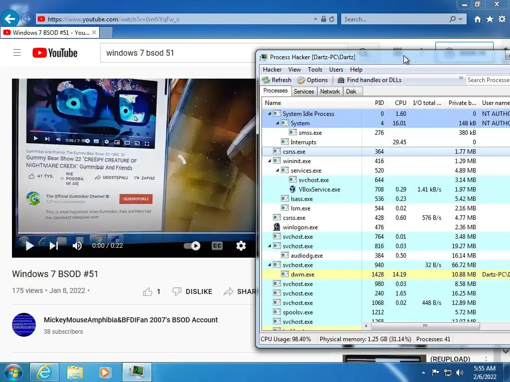Select the spoolsv.exe process row
Viewport: 510px width, 382px height.
click(x=386, y=312)
